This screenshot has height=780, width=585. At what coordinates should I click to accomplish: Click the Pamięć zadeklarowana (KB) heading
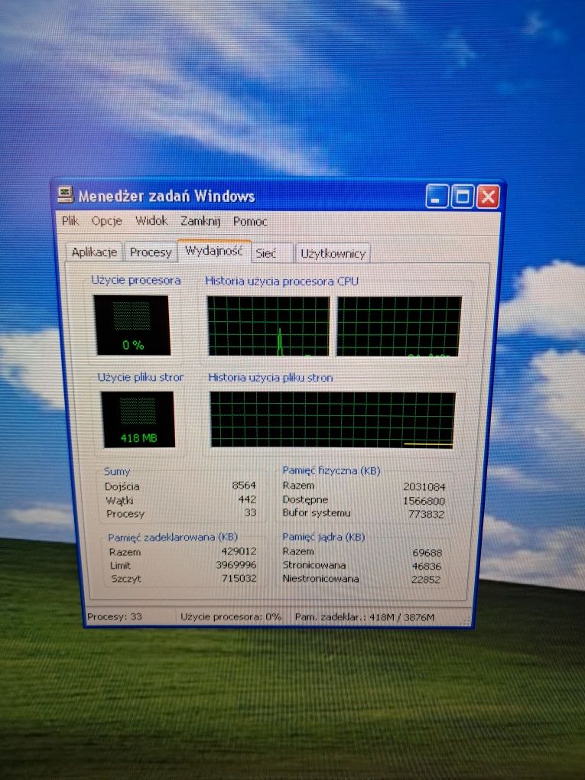[173, 538]
